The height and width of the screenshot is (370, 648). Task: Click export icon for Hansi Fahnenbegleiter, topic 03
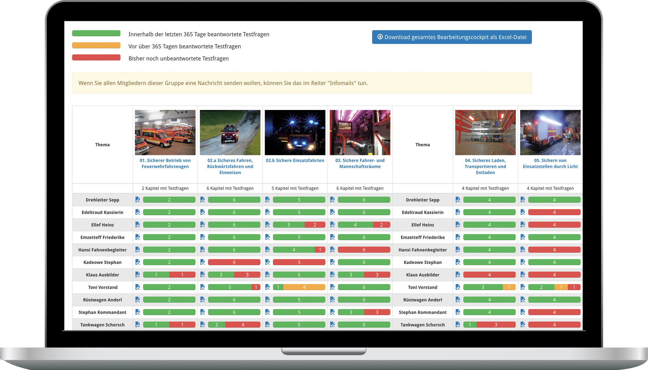click(x=332, y=250)
